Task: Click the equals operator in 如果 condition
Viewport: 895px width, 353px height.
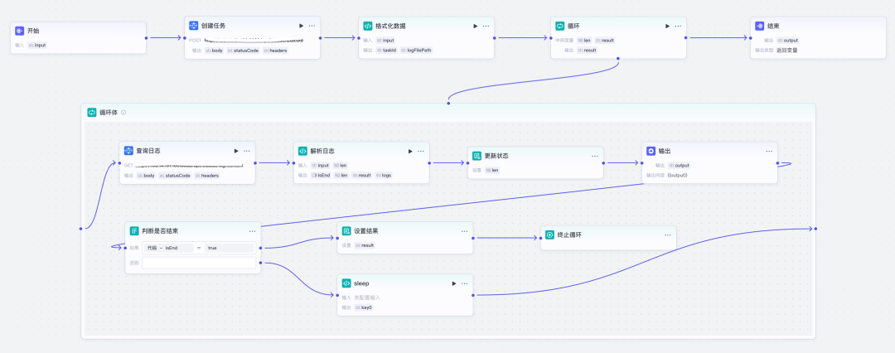Action: [199, 248]
